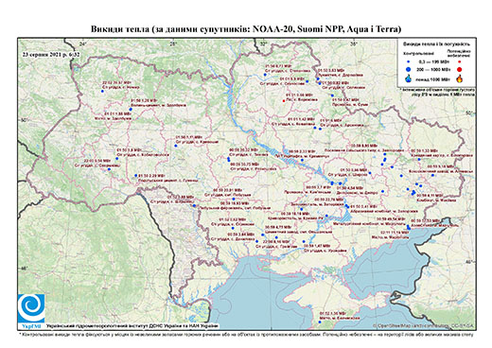Click the date stamp 23 серпня 2021 р. 6:32

(x=50, y=55)
